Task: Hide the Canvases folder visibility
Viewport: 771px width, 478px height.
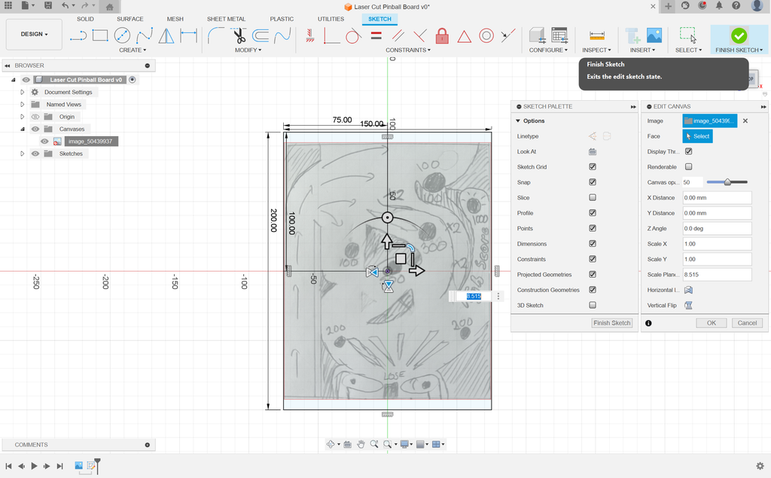Action: (35, 129)
